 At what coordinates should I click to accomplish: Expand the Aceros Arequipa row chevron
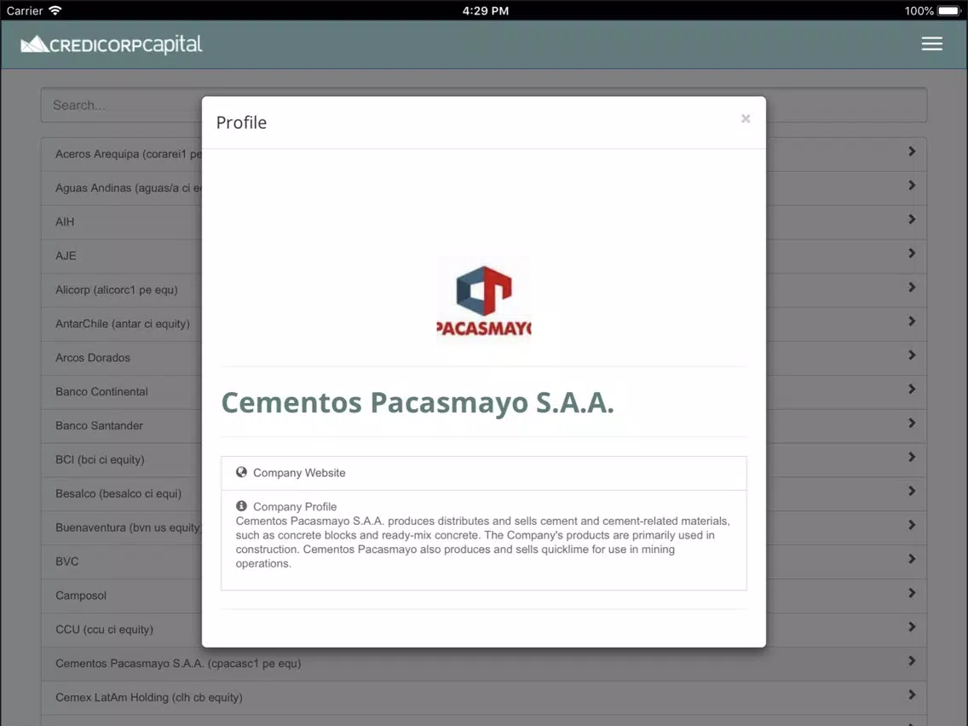coord(911,152)
